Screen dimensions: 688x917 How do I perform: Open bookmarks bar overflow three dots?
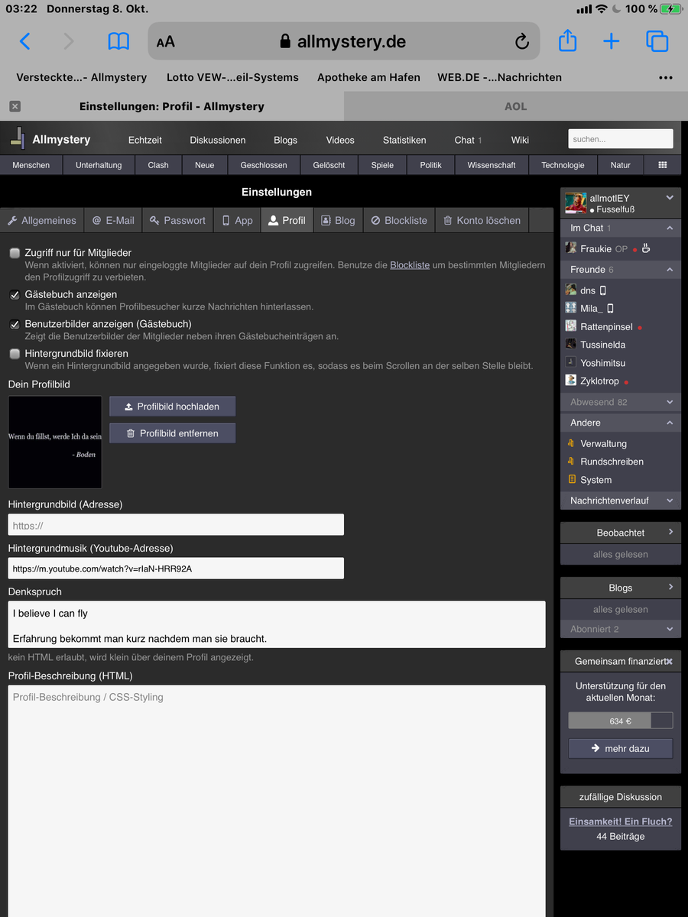tap(666, 77)
